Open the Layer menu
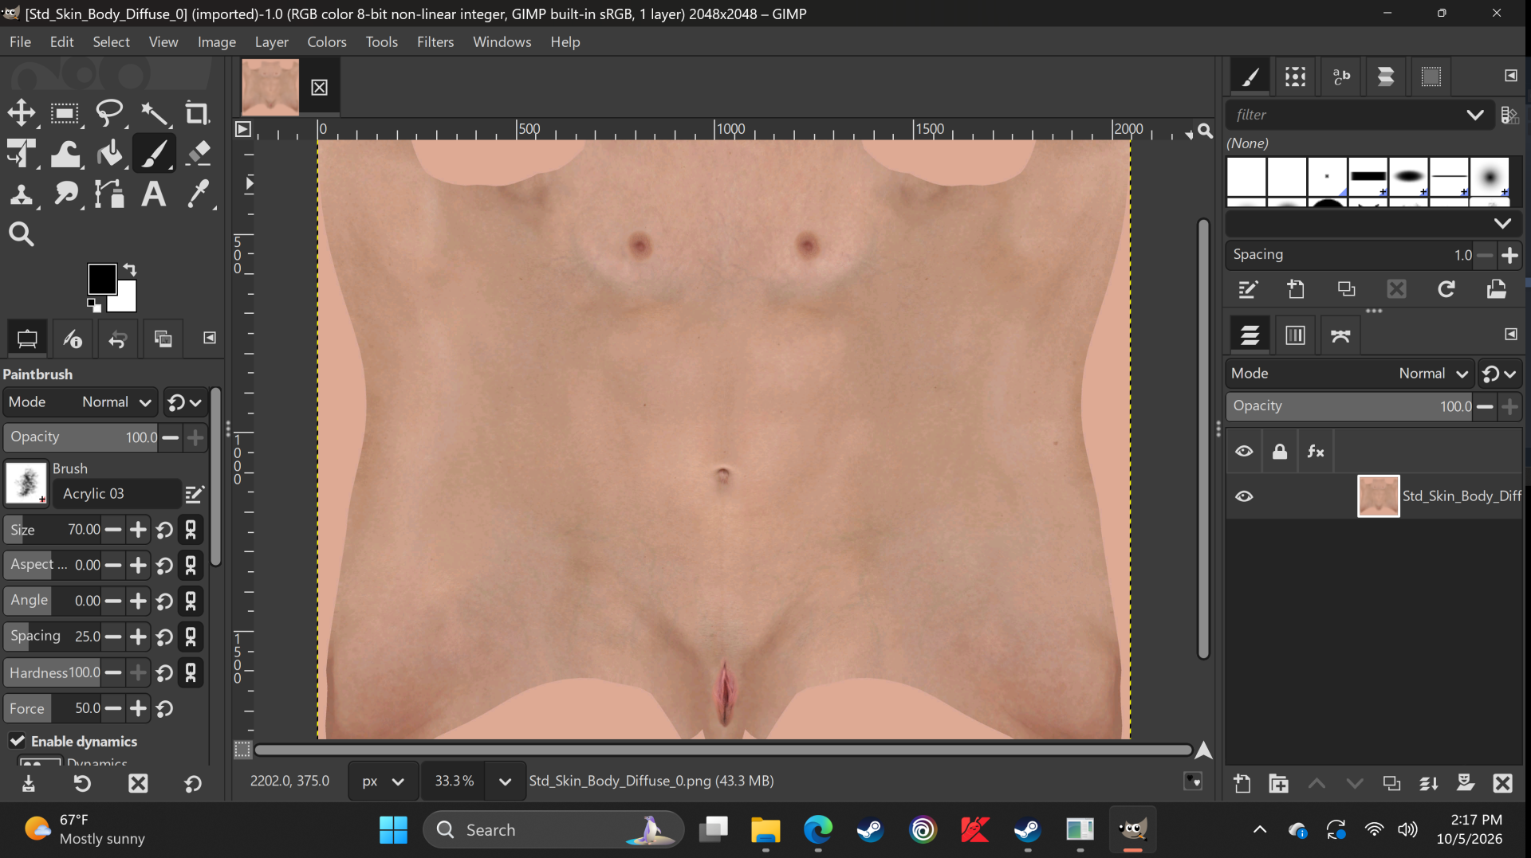The width and height of the screenshot is (1531, 858). click(272, 42)
